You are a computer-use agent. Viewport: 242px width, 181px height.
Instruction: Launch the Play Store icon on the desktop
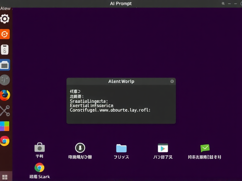tap(162, 148)
